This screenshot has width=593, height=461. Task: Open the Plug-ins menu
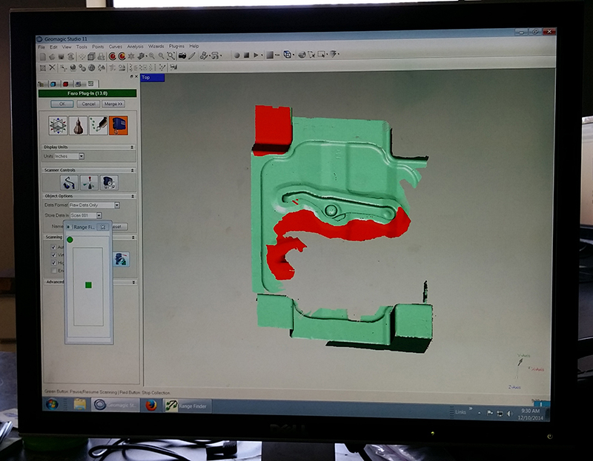[x=176, y=46]
